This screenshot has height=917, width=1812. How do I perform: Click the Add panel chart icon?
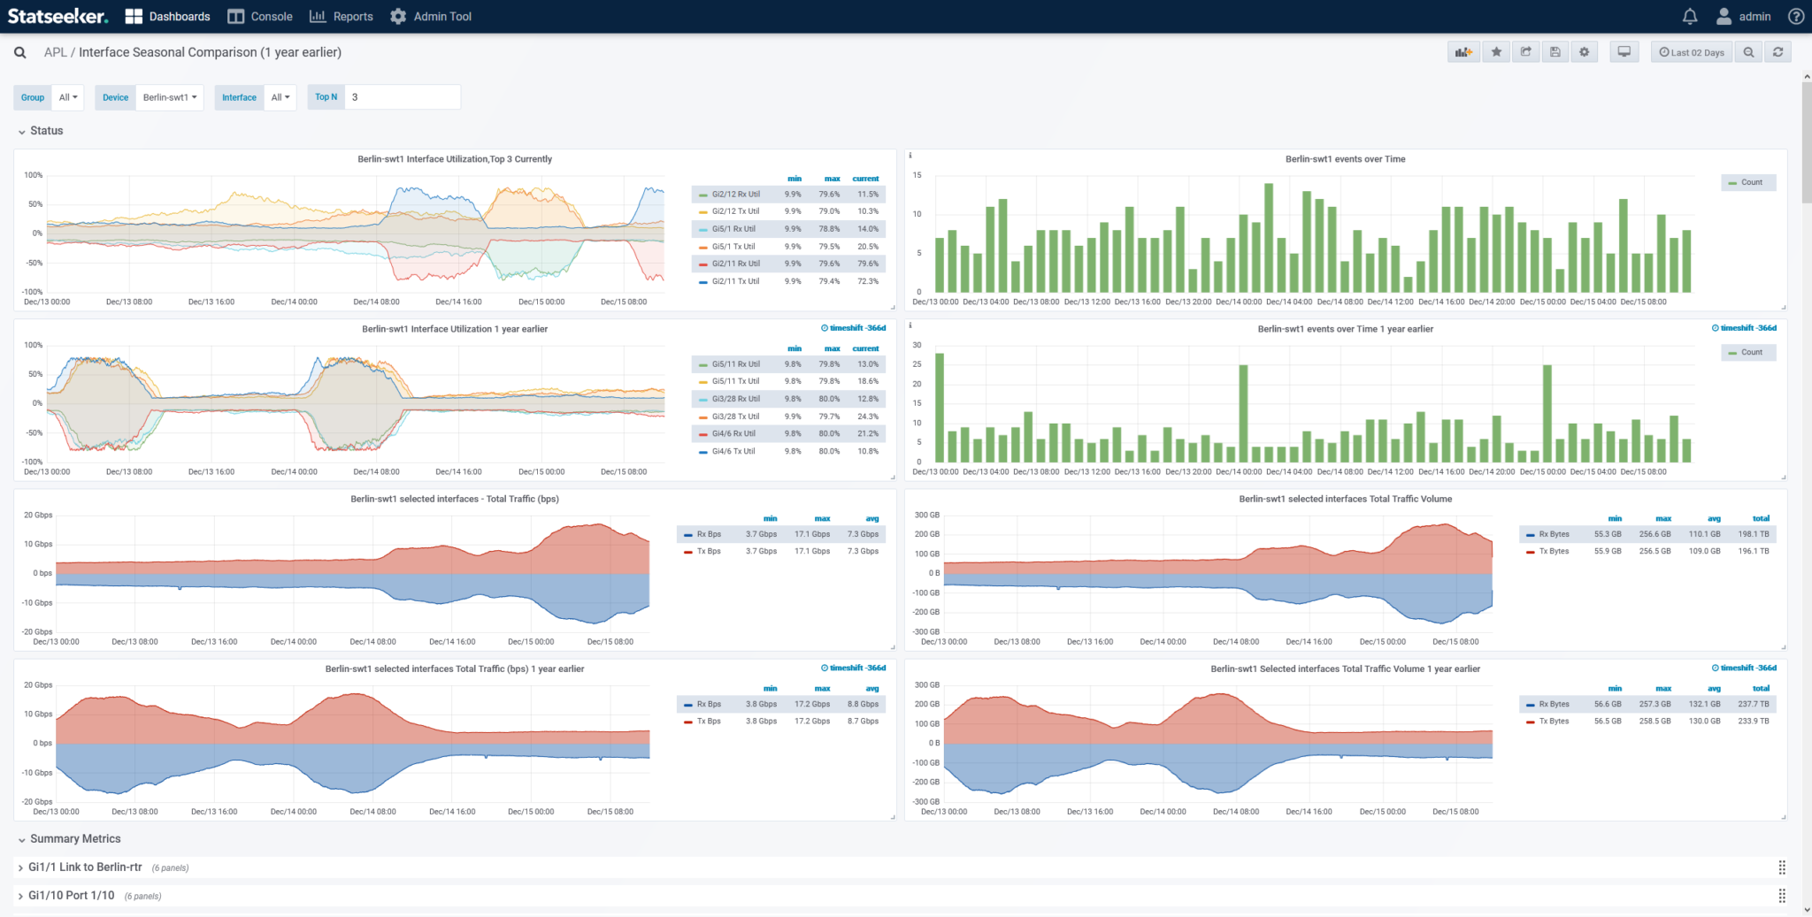[1463, 52]
